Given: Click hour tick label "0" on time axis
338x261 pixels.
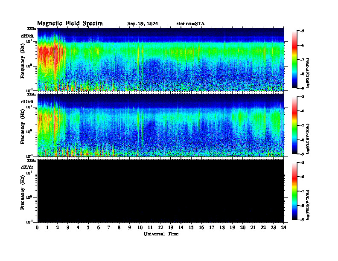Looking at the screenshot, I should point(37,228).
